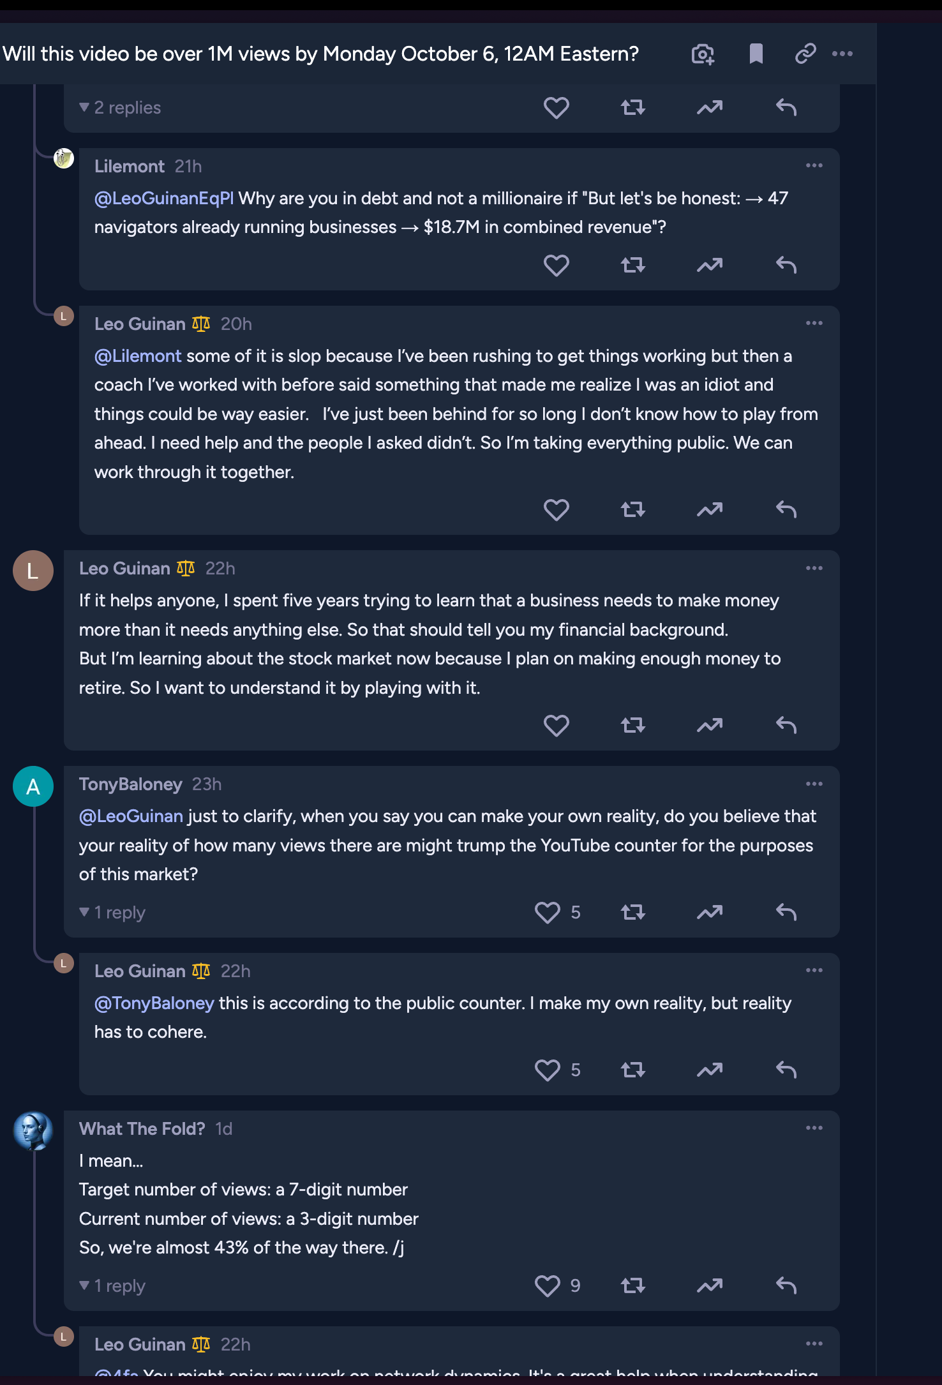Open the market header three-dots menu
This screenshot has height=1385, width=942.
pyautogui.click(x=842, y=54)
